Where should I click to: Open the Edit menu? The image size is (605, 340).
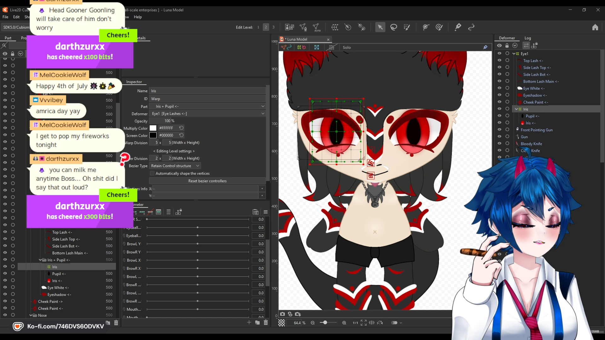[16, 17]
